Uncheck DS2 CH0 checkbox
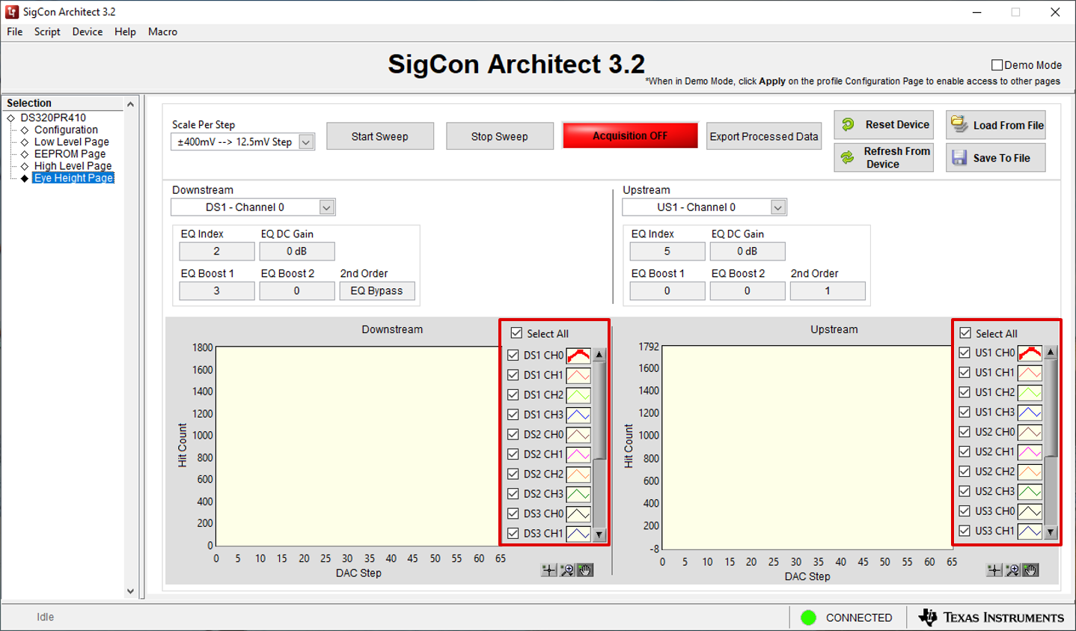Viewport: 1076px width, 631px height. point(513,434)
